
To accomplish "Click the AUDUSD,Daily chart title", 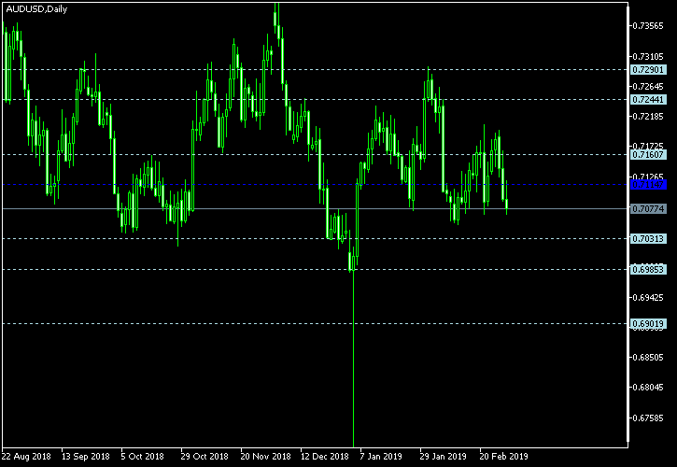I will point(36,9).
